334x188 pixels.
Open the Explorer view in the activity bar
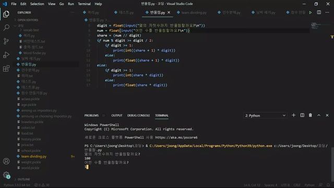[x=6, y=14]
